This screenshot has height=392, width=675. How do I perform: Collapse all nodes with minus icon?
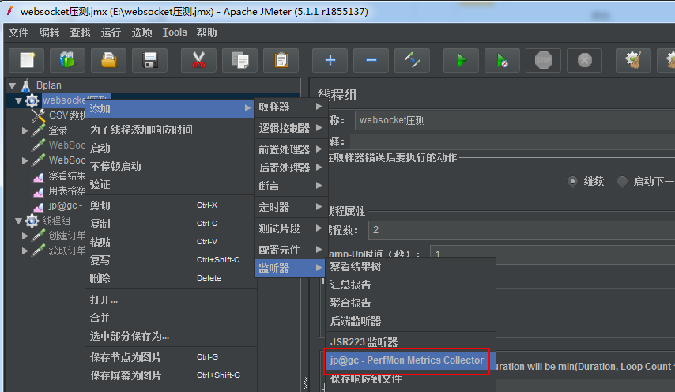pyautogui.click(x=371, y=60)
